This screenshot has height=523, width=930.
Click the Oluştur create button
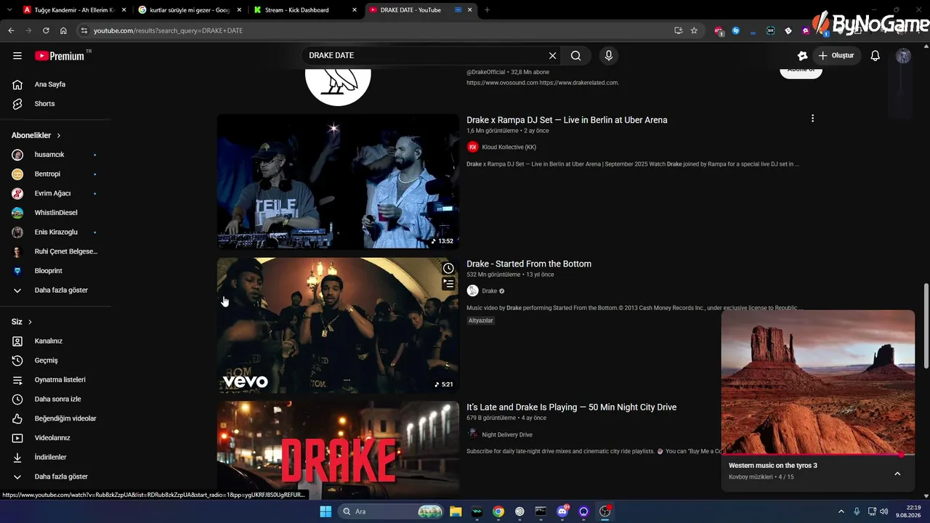[x=836, y=56]
